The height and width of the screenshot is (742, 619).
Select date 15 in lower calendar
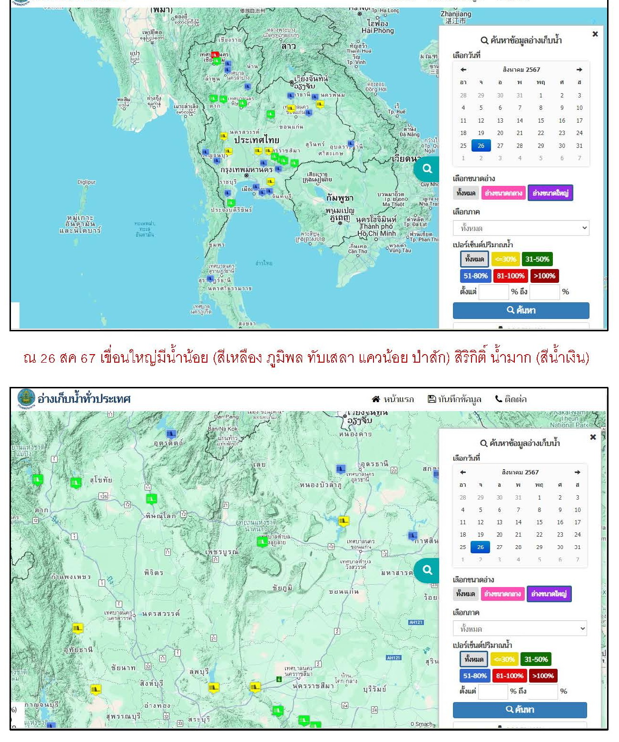540,522
